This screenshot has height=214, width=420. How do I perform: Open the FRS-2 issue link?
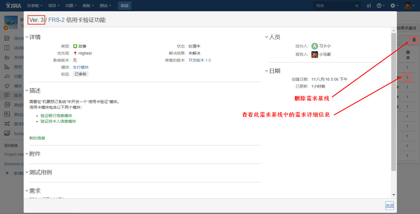tap(56, 20)
